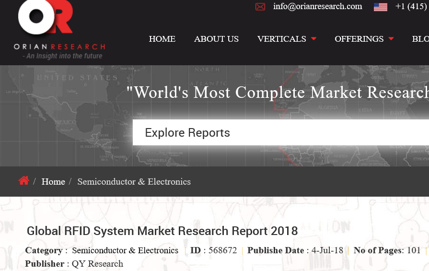Open the ABOUT US menu item
The height and width of the screenshot is (271, 429).
point(216,39)
